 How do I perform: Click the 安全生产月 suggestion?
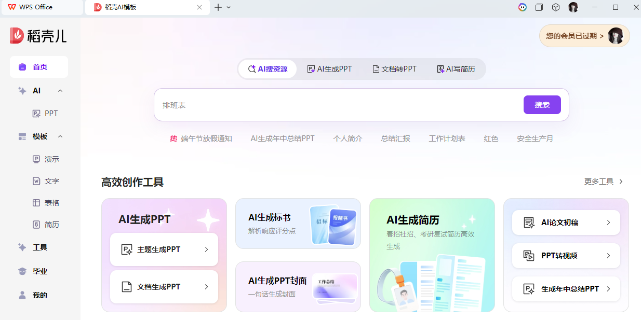535,138
